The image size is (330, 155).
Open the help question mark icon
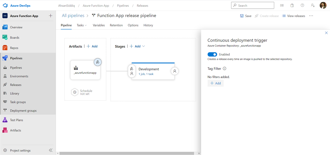click(302, 5)
